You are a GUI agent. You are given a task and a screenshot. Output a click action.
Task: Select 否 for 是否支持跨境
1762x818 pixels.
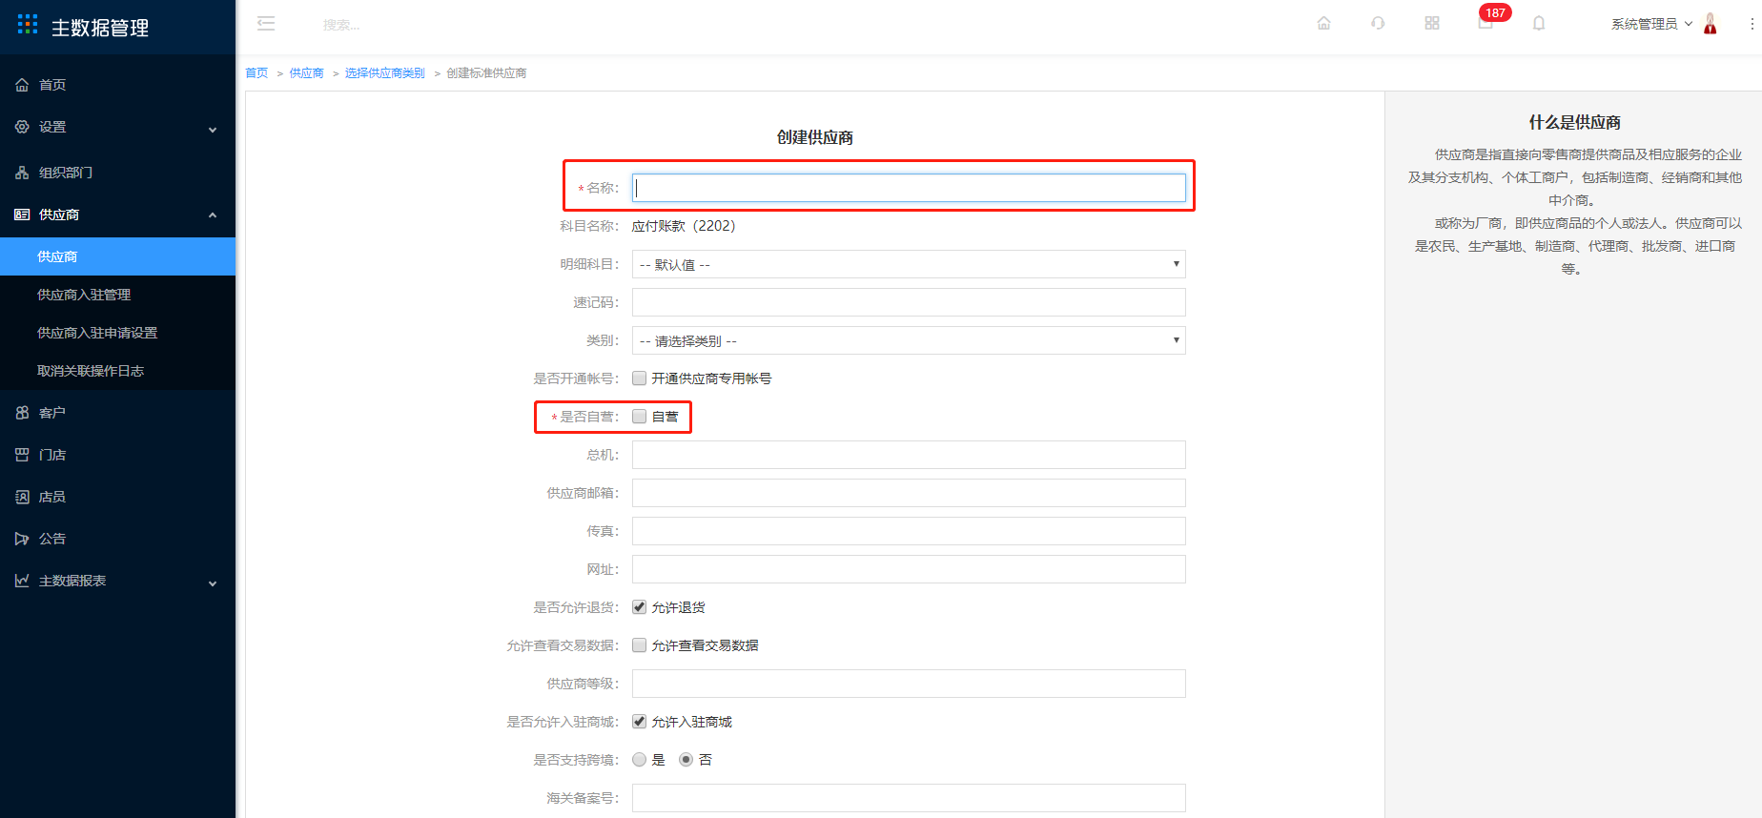tap(686, 760)
